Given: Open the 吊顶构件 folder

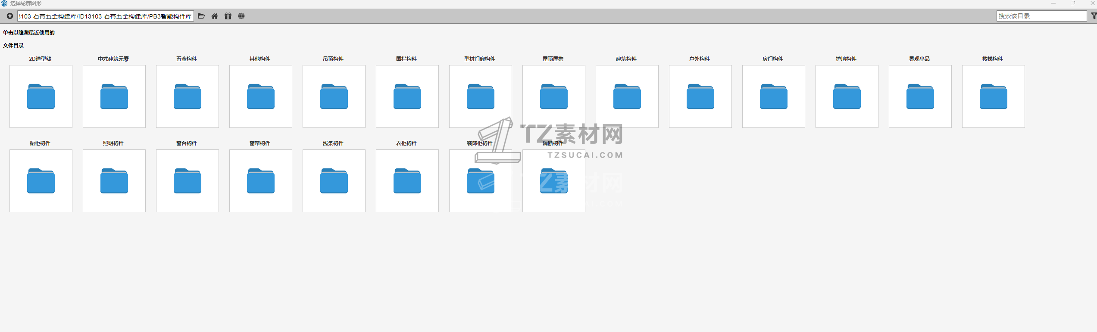Looking at the screenshot, I should tap(334, 96).
